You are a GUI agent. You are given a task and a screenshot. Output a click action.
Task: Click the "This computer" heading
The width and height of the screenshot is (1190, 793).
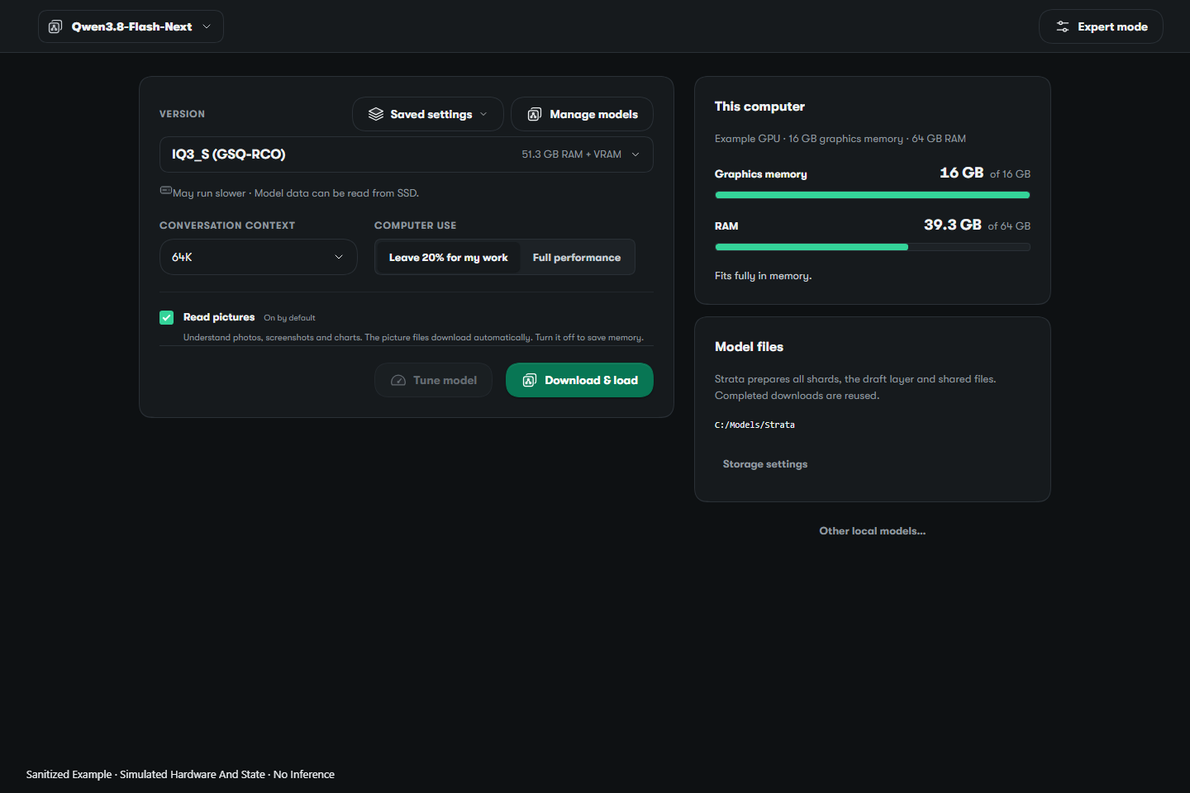[x=759, y=107]
